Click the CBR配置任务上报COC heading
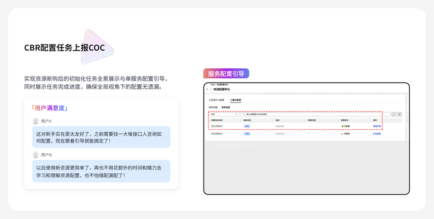434x219 pixels. [64, 48]
